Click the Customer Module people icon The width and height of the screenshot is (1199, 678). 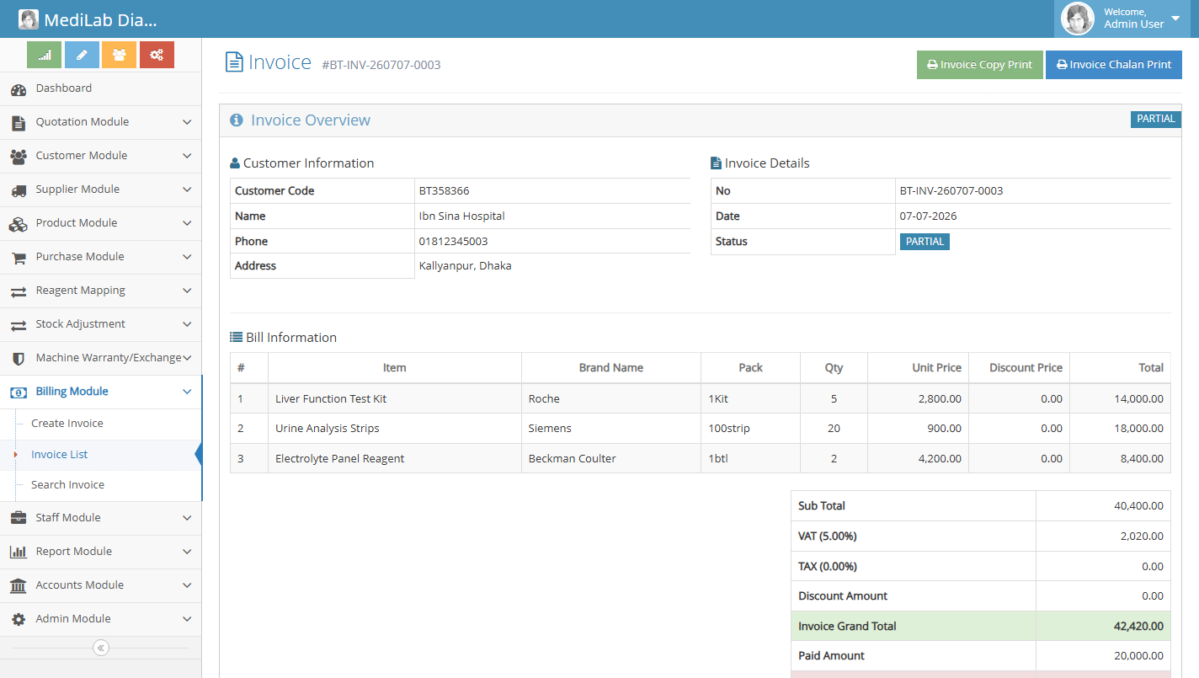click(19, 157)
